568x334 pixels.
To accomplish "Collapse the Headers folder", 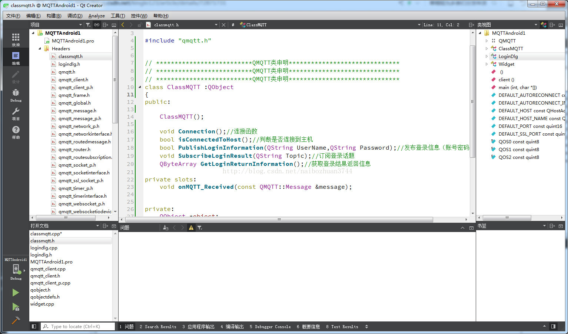I will [x=40, y=48].
